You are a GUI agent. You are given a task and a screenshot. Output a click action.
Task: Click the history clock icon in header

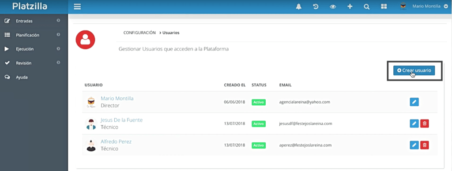[x=316, y=7]
